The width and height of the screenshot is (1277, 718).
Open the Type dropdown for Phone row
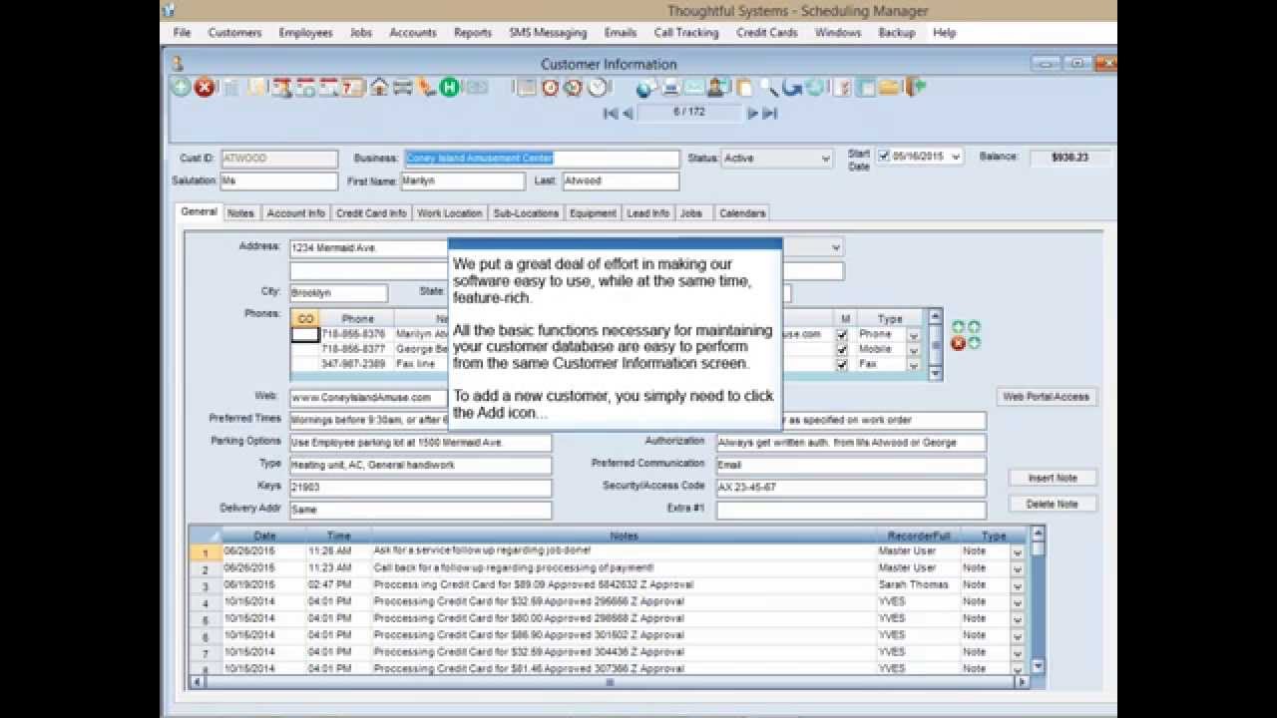coord(913,334)
